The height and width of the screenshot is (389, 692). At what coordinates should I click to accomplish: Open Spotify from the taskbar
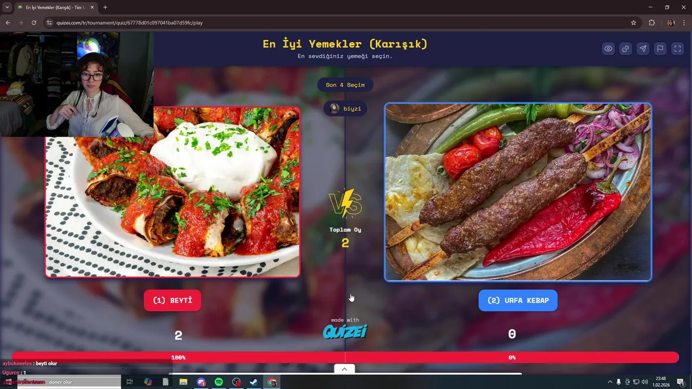point(218,382)
